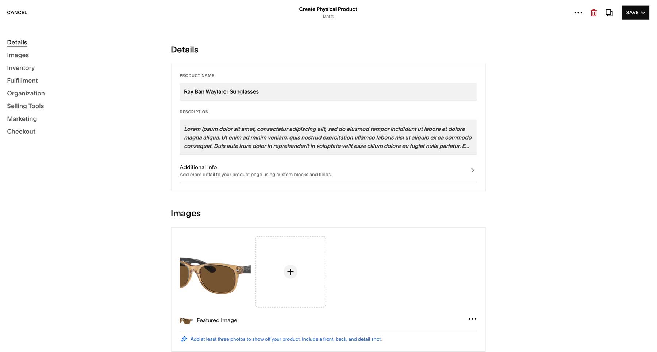Switch to the Inventory section

(x=21, y=68)
